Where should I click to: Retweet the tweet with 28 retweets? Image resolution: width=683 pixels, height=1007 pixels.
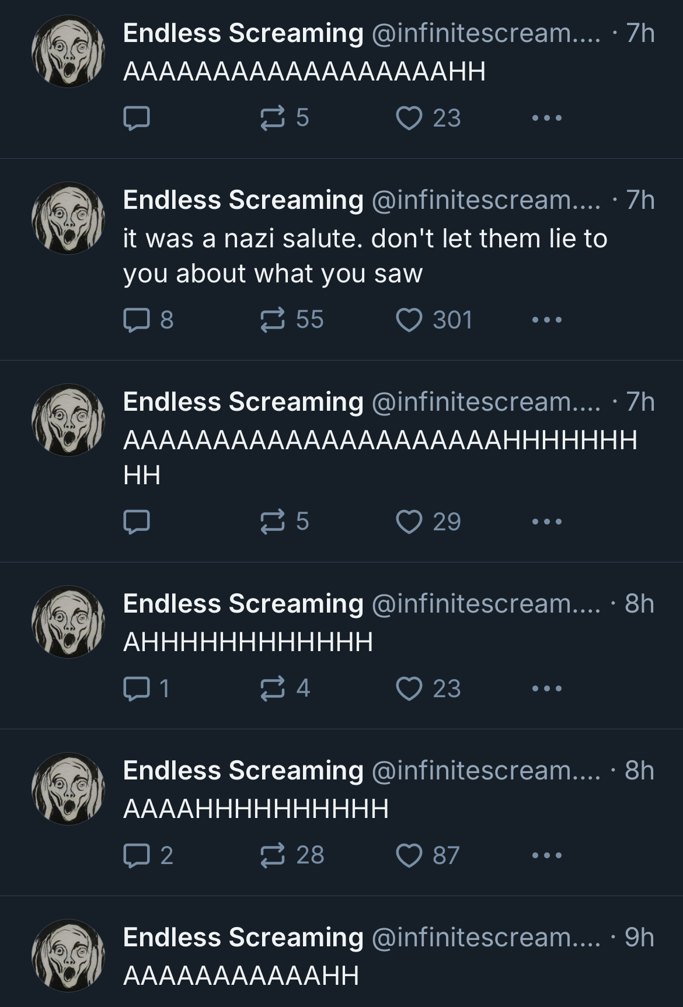click(x=272, y=855)
